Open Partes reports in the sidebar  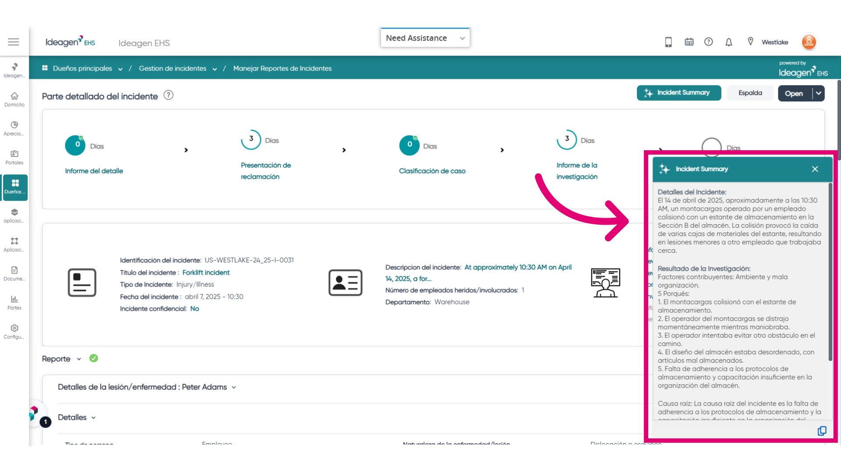(14, 303)
